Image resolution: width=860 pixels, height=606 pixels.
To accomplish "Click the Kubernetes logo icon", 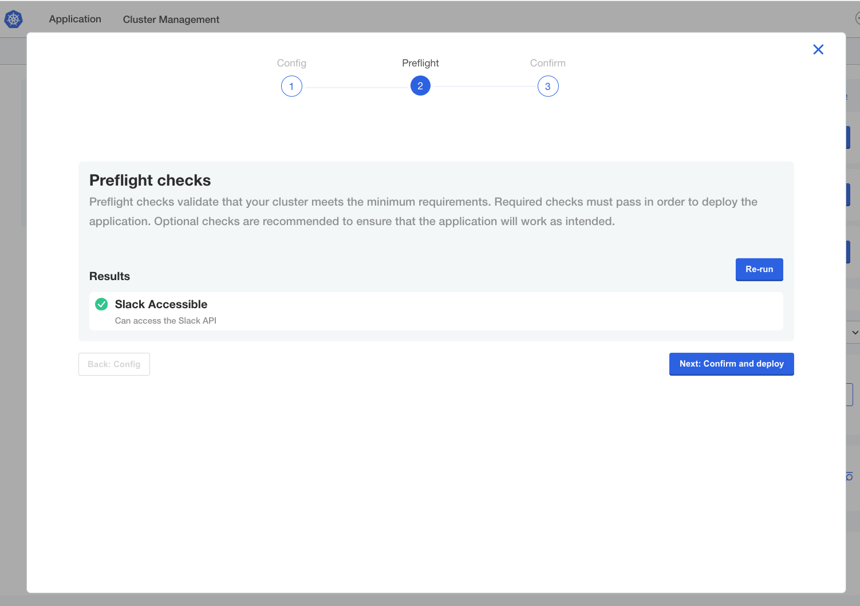I will pyautogui.click(x=13, y=19).
